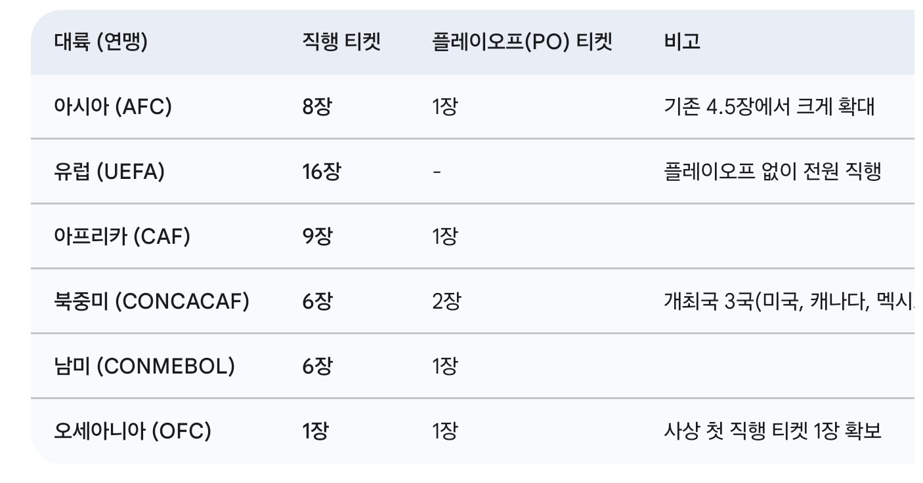Select the 아프리카 (CAF) cell
Viewport: 923px width, 483px height.
pos(122,236)
